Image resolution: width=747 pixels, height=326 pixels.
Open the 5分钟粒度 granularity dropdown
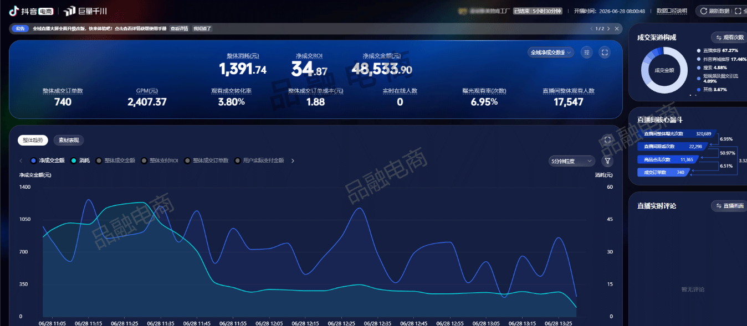point(571,161)
